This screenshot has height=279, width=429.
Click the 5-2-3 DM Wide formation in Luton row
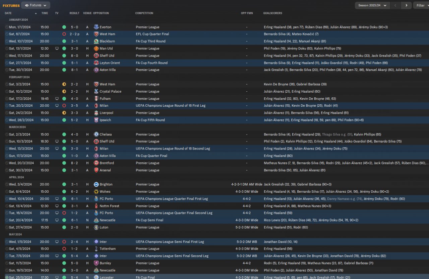pyautogui.click(x=247, y=227)
